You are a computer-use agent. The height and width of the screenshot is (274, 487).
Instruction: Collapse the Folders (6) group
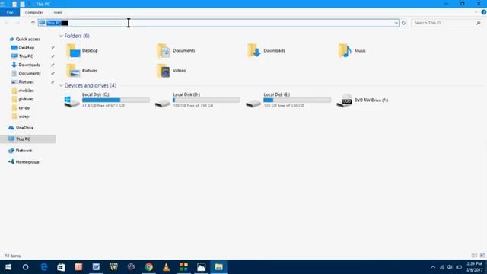(61, 36)
